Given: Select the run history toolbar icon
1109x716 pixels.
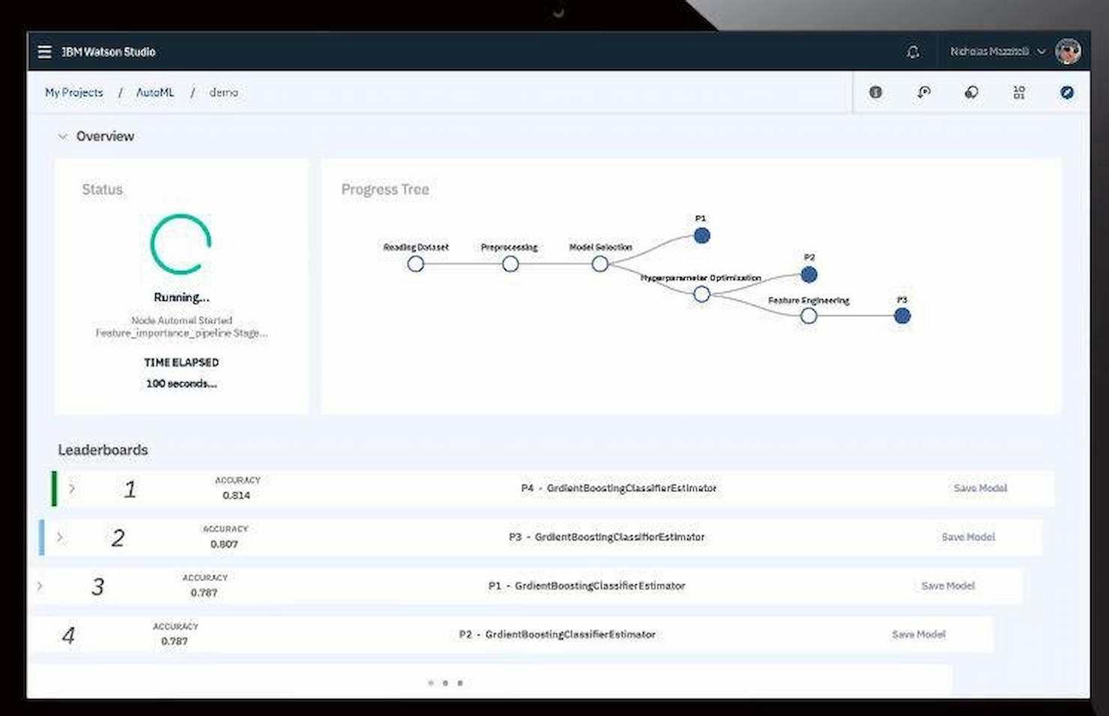Looking at the screenshot, I should [x=923, y=92].
